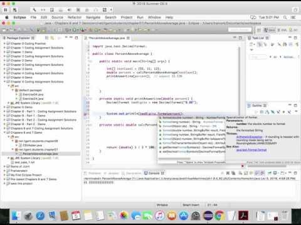The width and height of the screenshot is (301, 225).
Task: Select Chapter 2 Demo project
Action: click(x=21, y=61)
